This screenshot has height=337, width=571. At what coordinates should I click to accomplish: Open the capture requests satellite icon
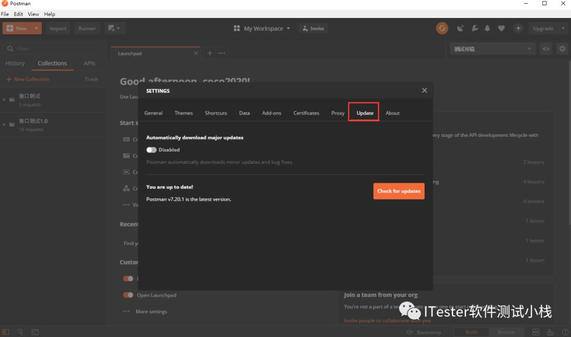point(461,28)
